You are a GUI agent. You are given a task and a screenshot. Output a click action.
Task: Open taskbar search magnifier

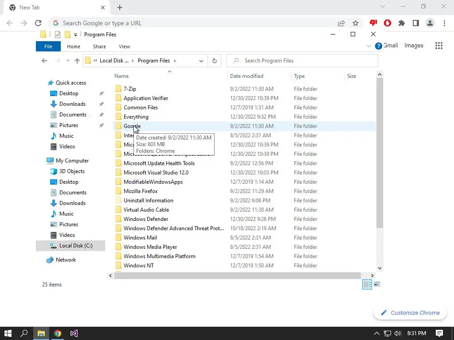point(24,333)
